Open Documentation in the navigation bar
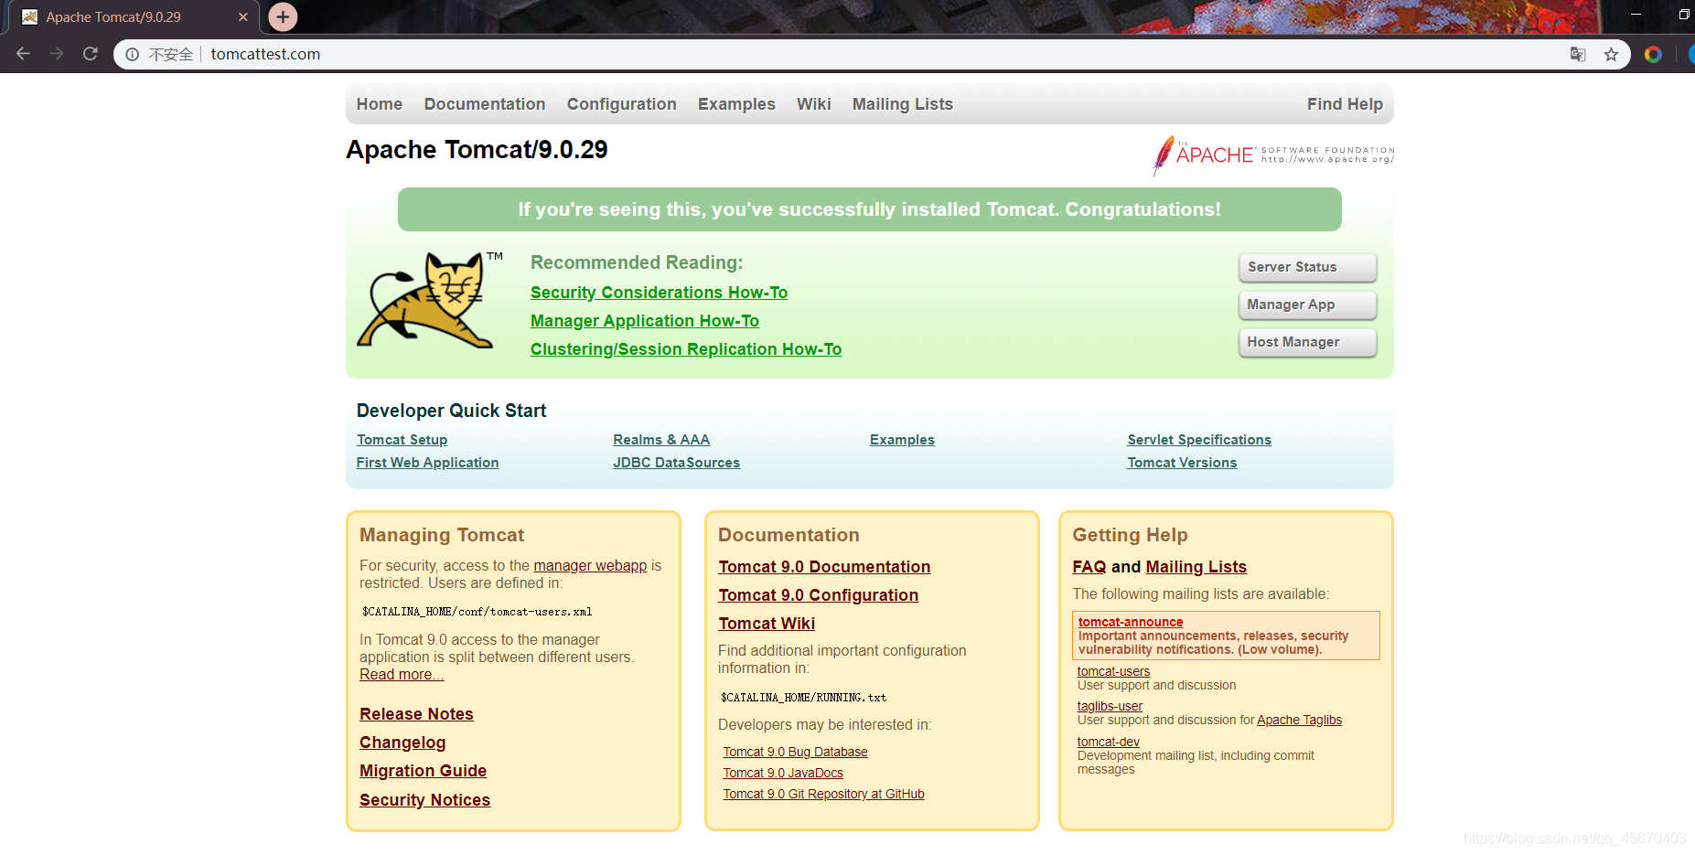The image size is (1695, 855). 485,104
